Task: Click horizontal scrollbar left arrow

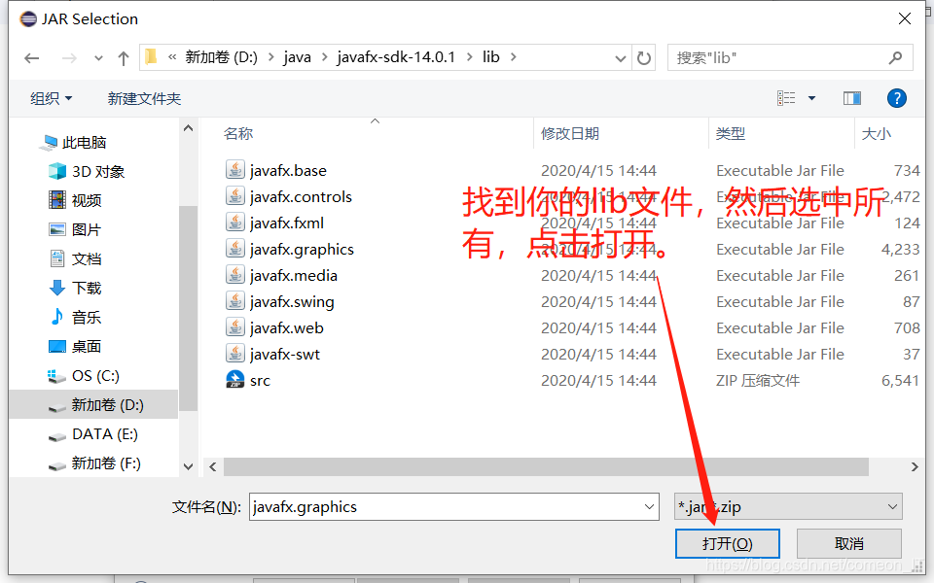Action: point(213,467)
